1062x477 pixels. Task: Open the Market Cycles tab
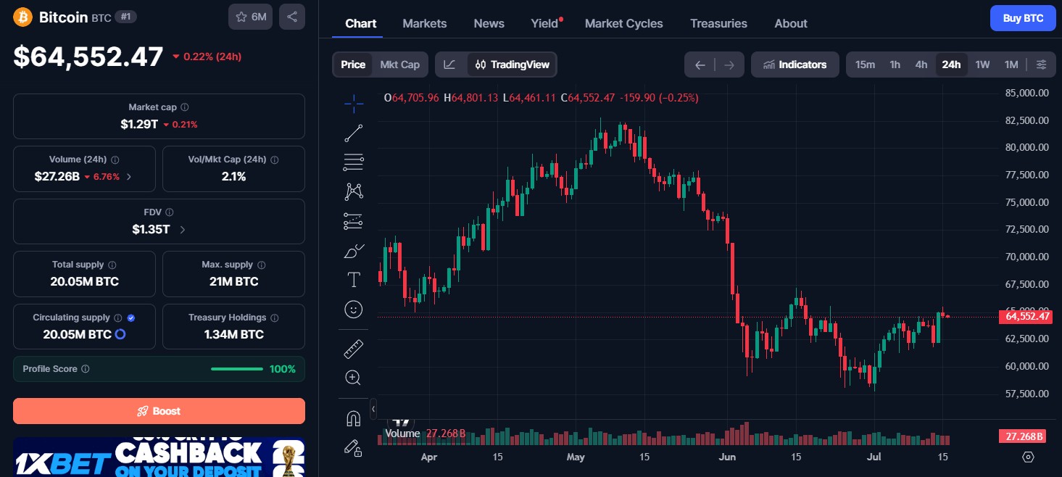pyautogui.click(x=624, y=23)
